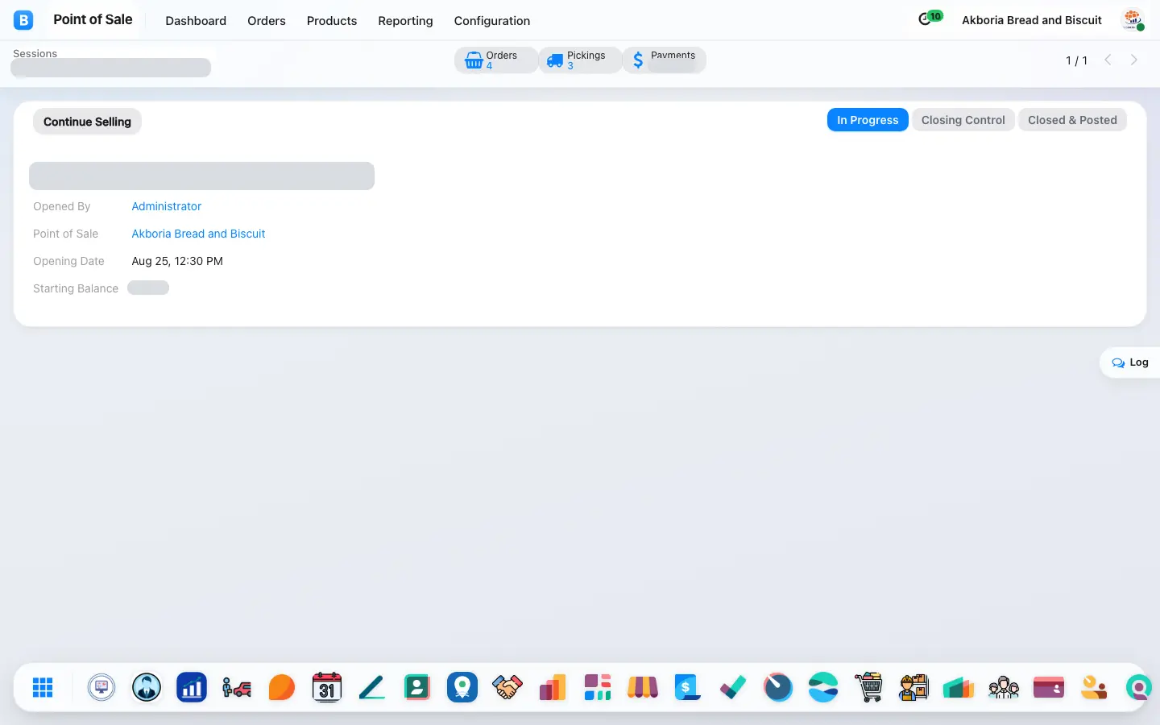Open the Orders smart button showing 4

click(x=496, y=60)
